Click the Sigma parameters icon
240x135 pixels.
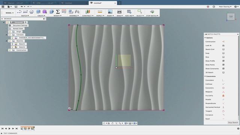tap(58, 12)
